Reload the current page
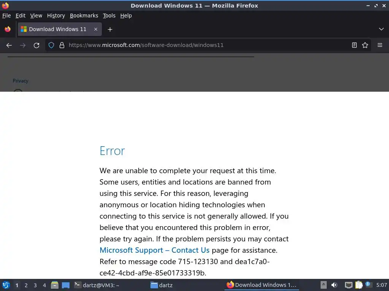Screen dimensions: 389x291 point(36,45)
